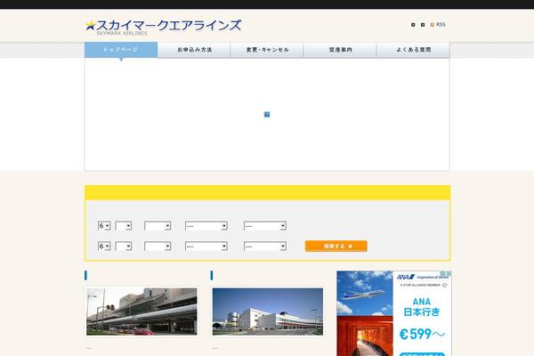Open the よくある質問 tab
Image resolution: width=534 pixels, height=356 pixels.
[413, 50]
